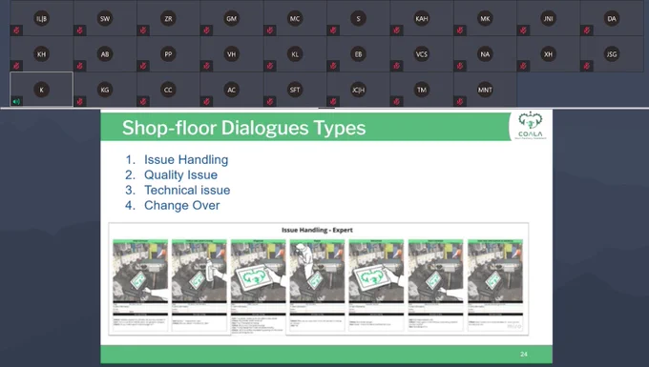Click the green speaker indicator on K's tile
Viewport: 649px width, 367px height.
[16, 101]
